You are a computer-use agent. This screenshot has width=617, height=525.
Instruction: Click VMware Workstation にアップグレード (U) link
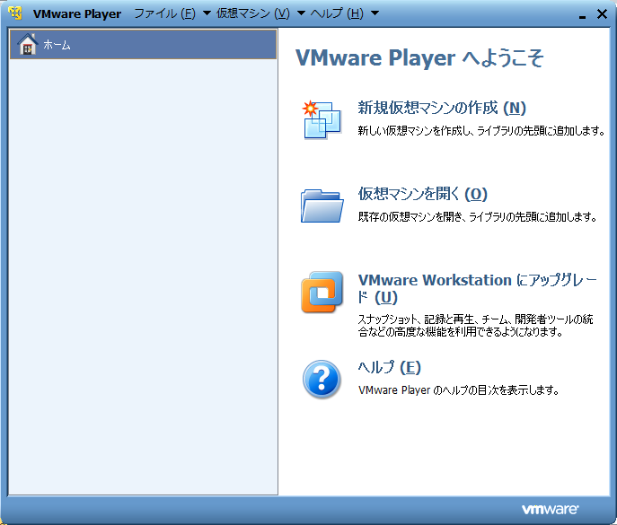click(477, 289)
